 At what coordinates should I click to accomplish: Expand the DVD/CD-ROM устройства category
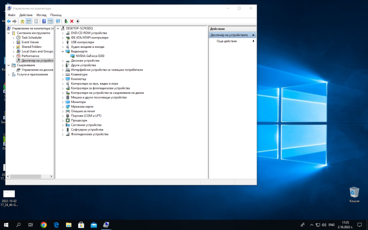(63, 33)
